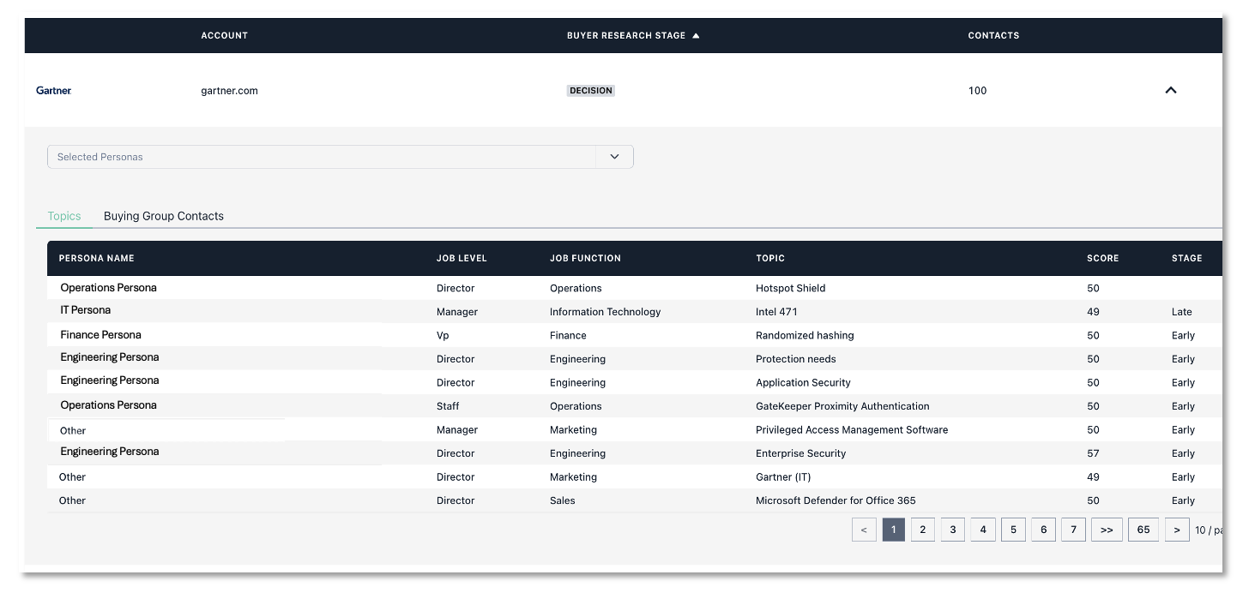Click the Contacts count of 100
1249x593 pixels.
coord(977,90)
